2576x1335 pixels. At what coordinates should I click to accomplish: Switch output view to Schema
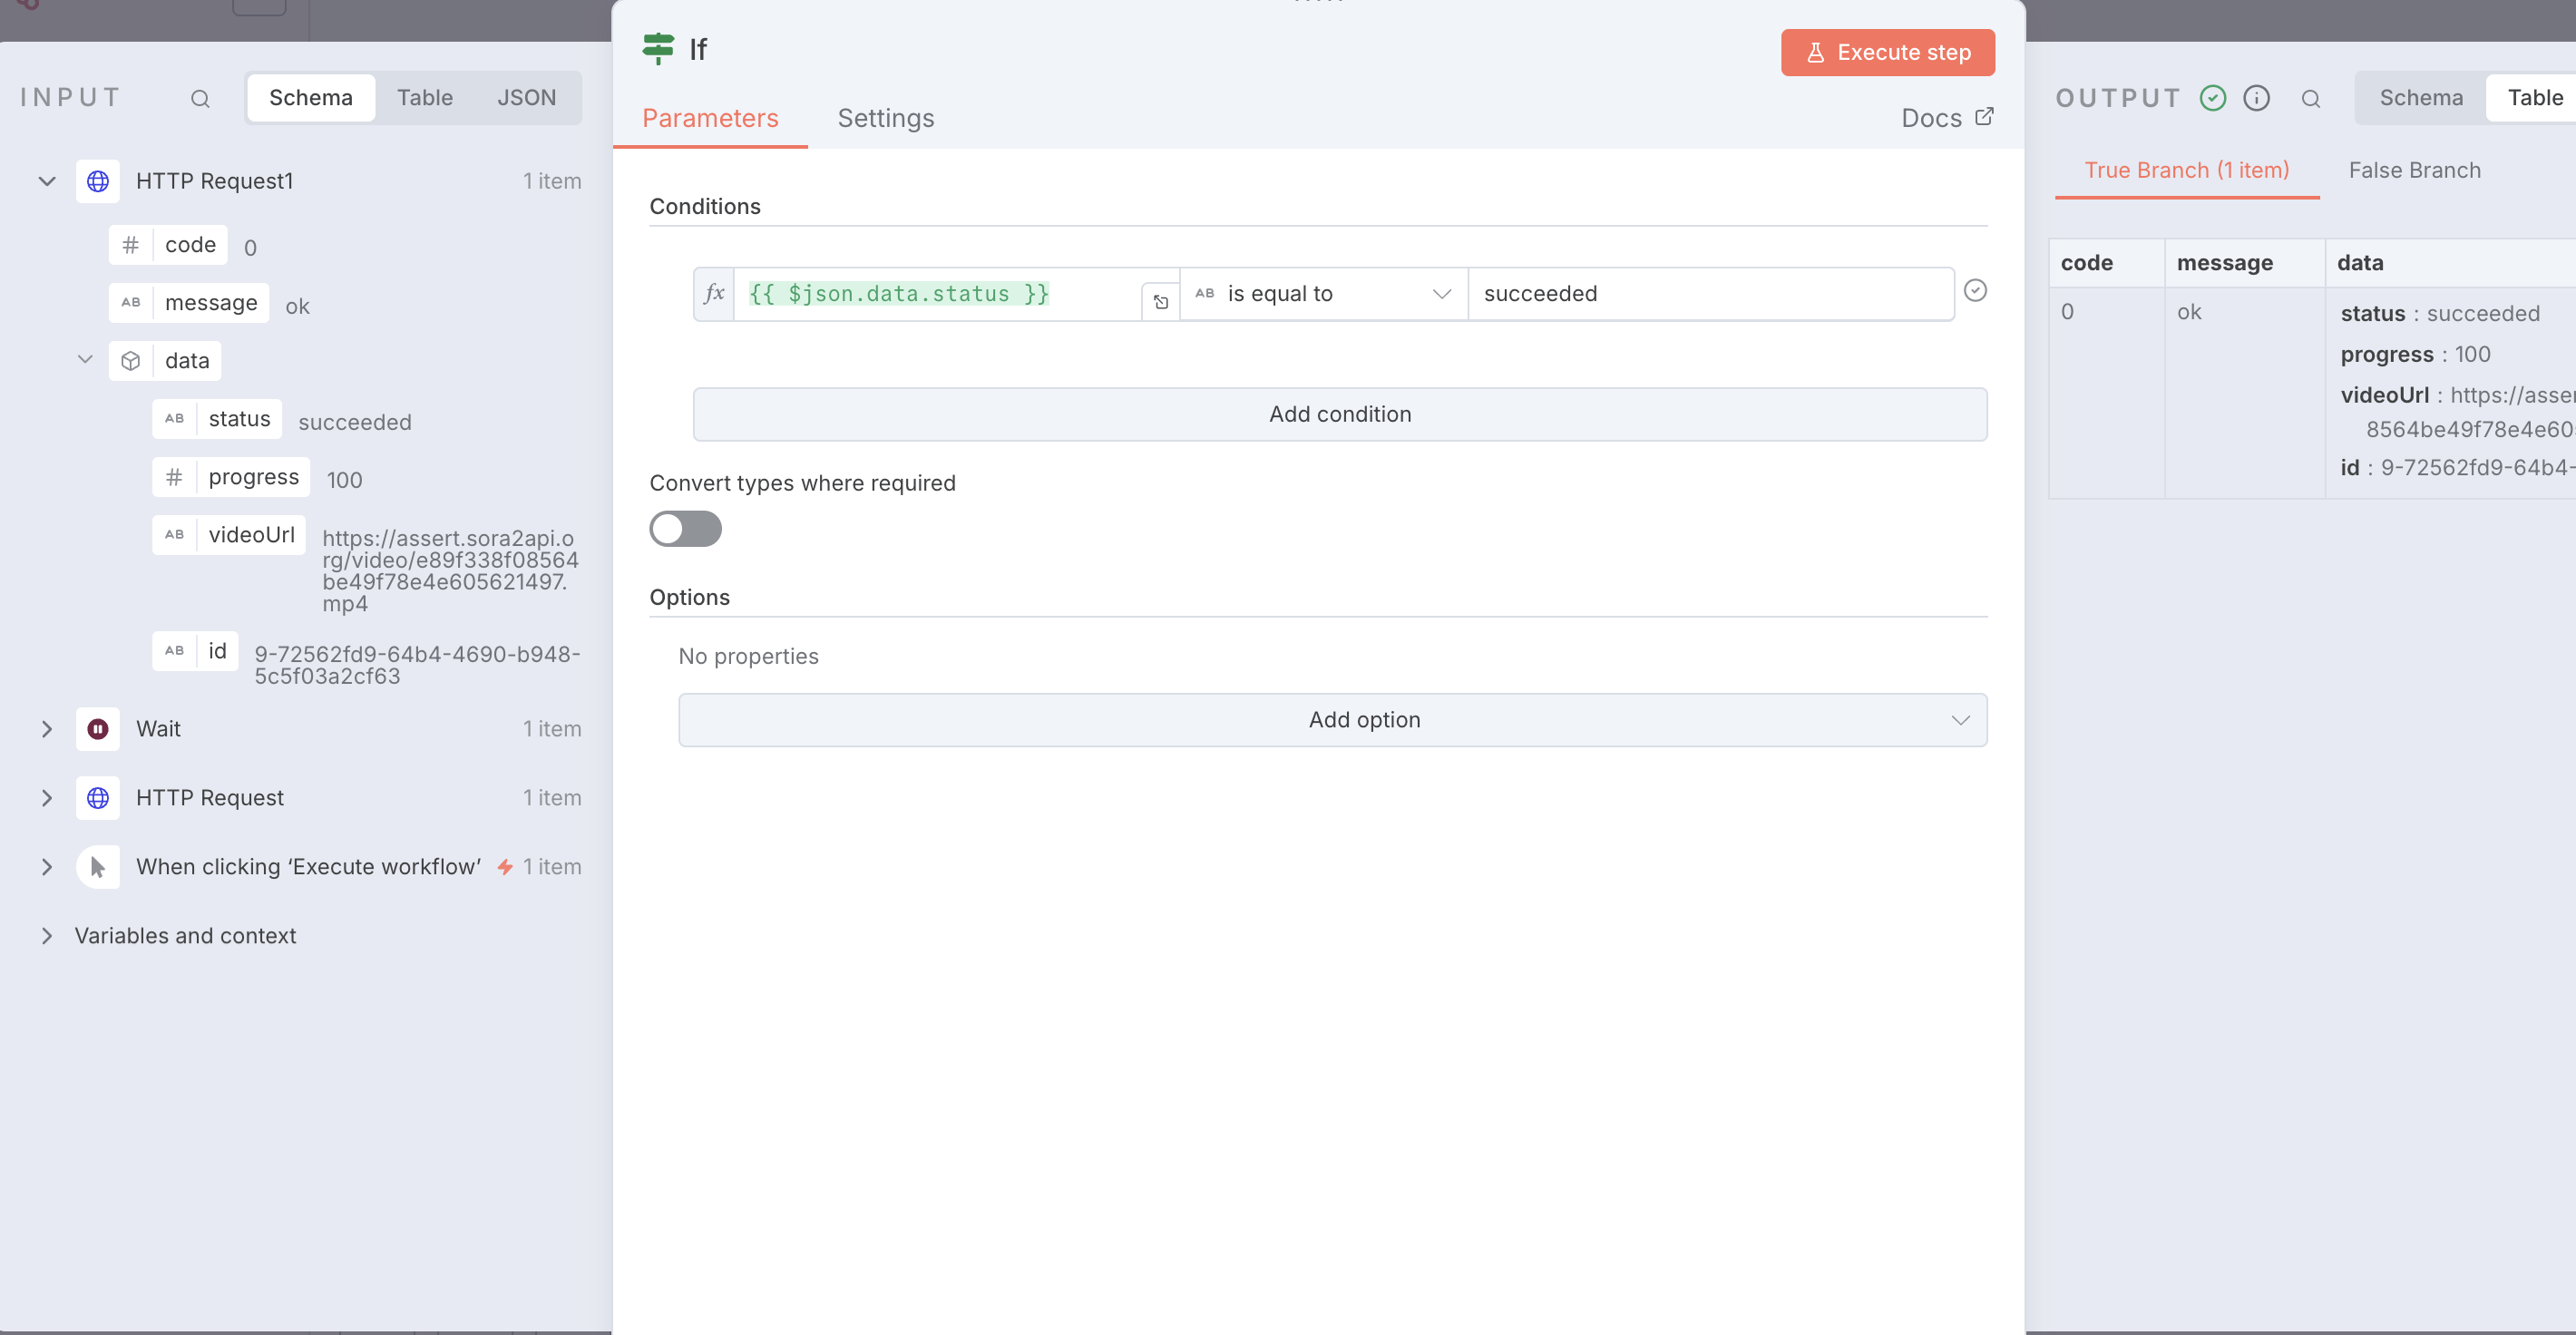click(2421, 98)
